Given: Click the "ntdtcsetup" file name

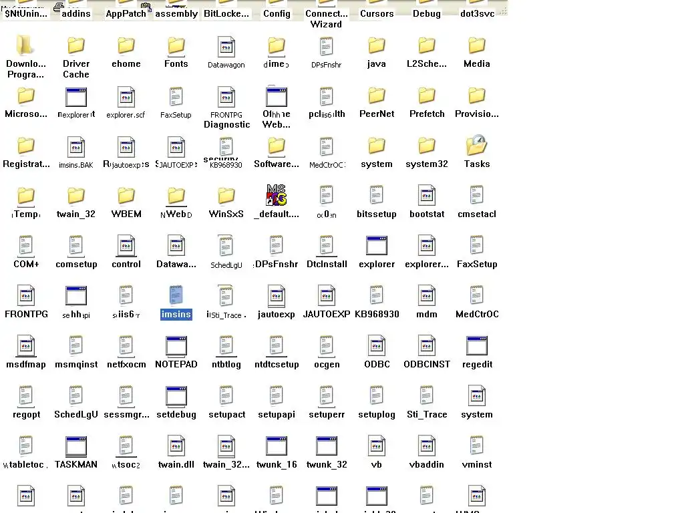Looking at the screenshot, I should click(277, 364).
